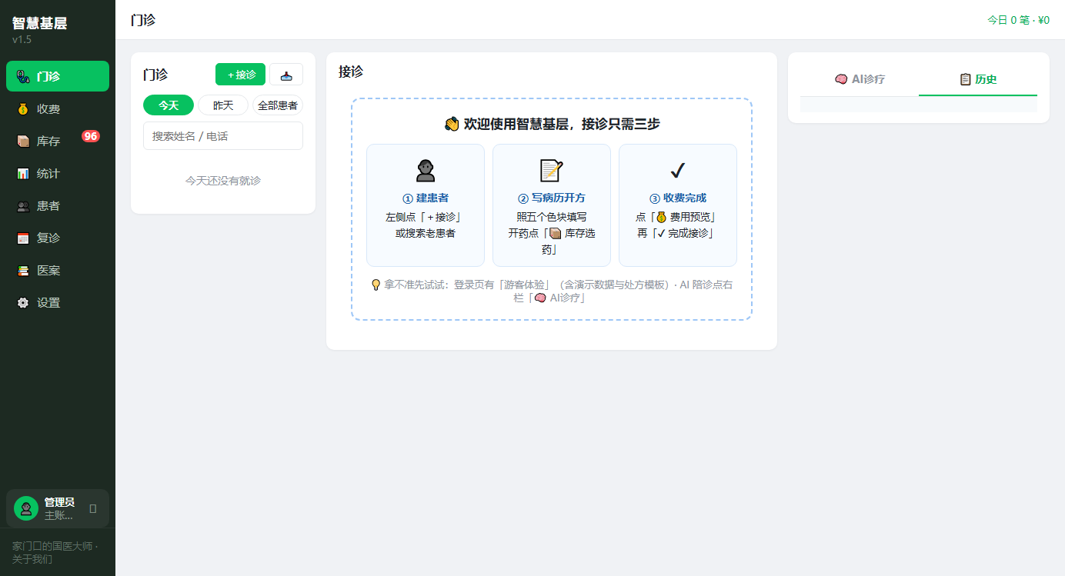Go to 复诊 follow-up visits
1065x576 pixels.
click(x=58, y=238)
